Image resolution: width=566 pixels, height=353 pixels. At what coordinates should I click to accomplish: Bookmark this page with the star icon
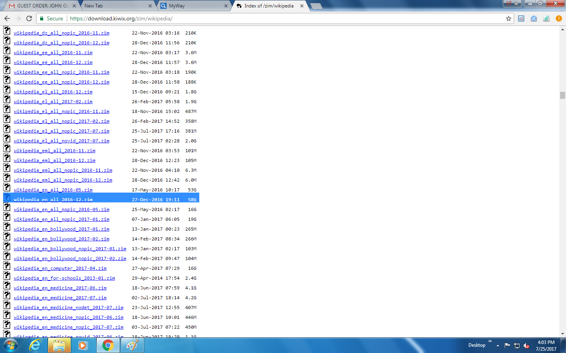[x=509, y=18]
